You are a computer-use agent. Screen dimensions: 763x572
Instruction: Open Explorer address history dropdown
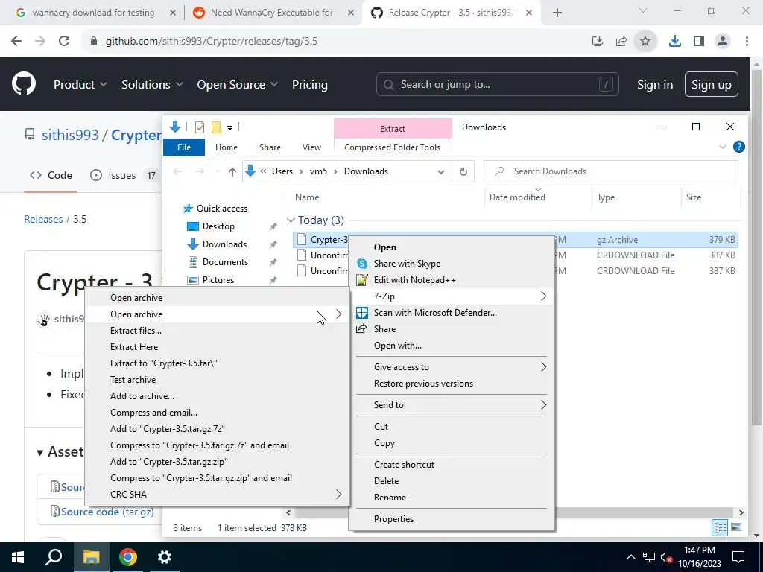(x=441, y=172)
